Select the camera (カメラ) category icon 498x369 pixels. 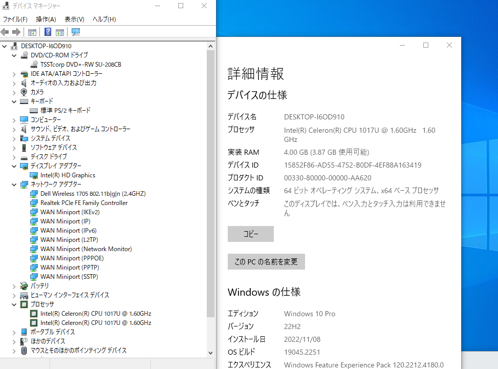pos(24,92)
